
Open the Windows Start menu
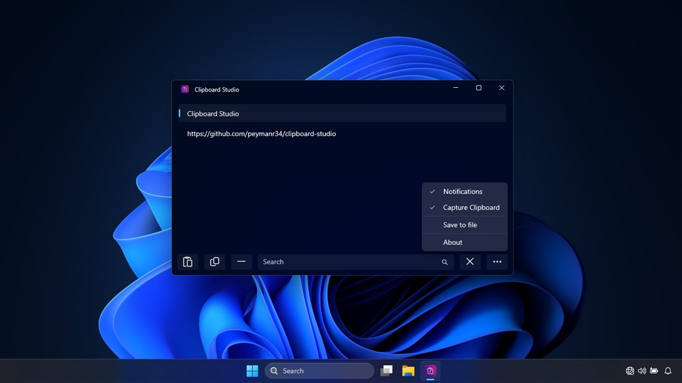coord(253,371)
